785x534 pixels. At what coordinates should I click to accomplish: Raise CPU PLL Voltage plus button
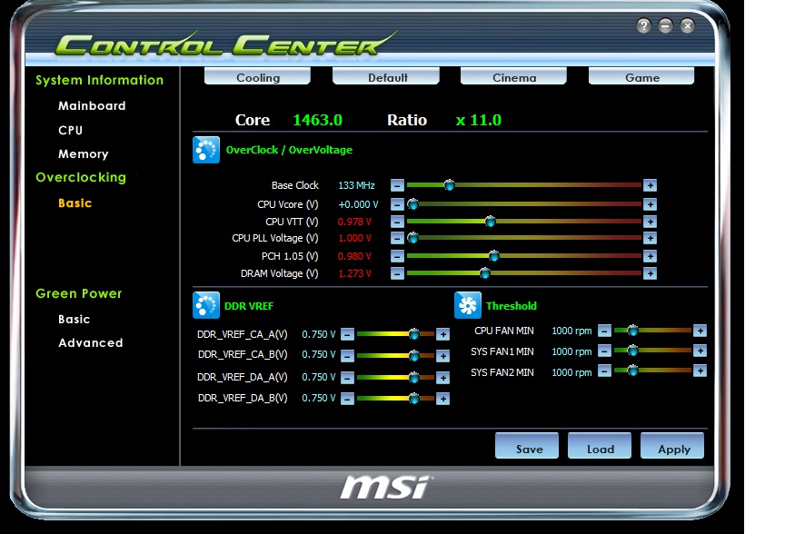click(650, 238)
